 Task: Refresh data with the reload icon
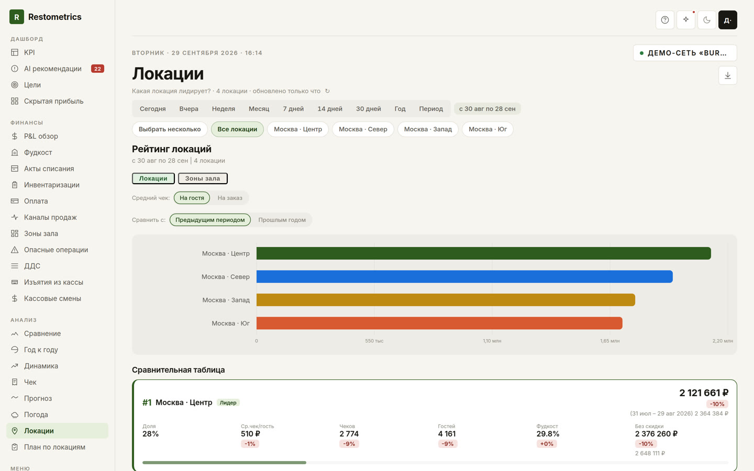pos(327,91)
